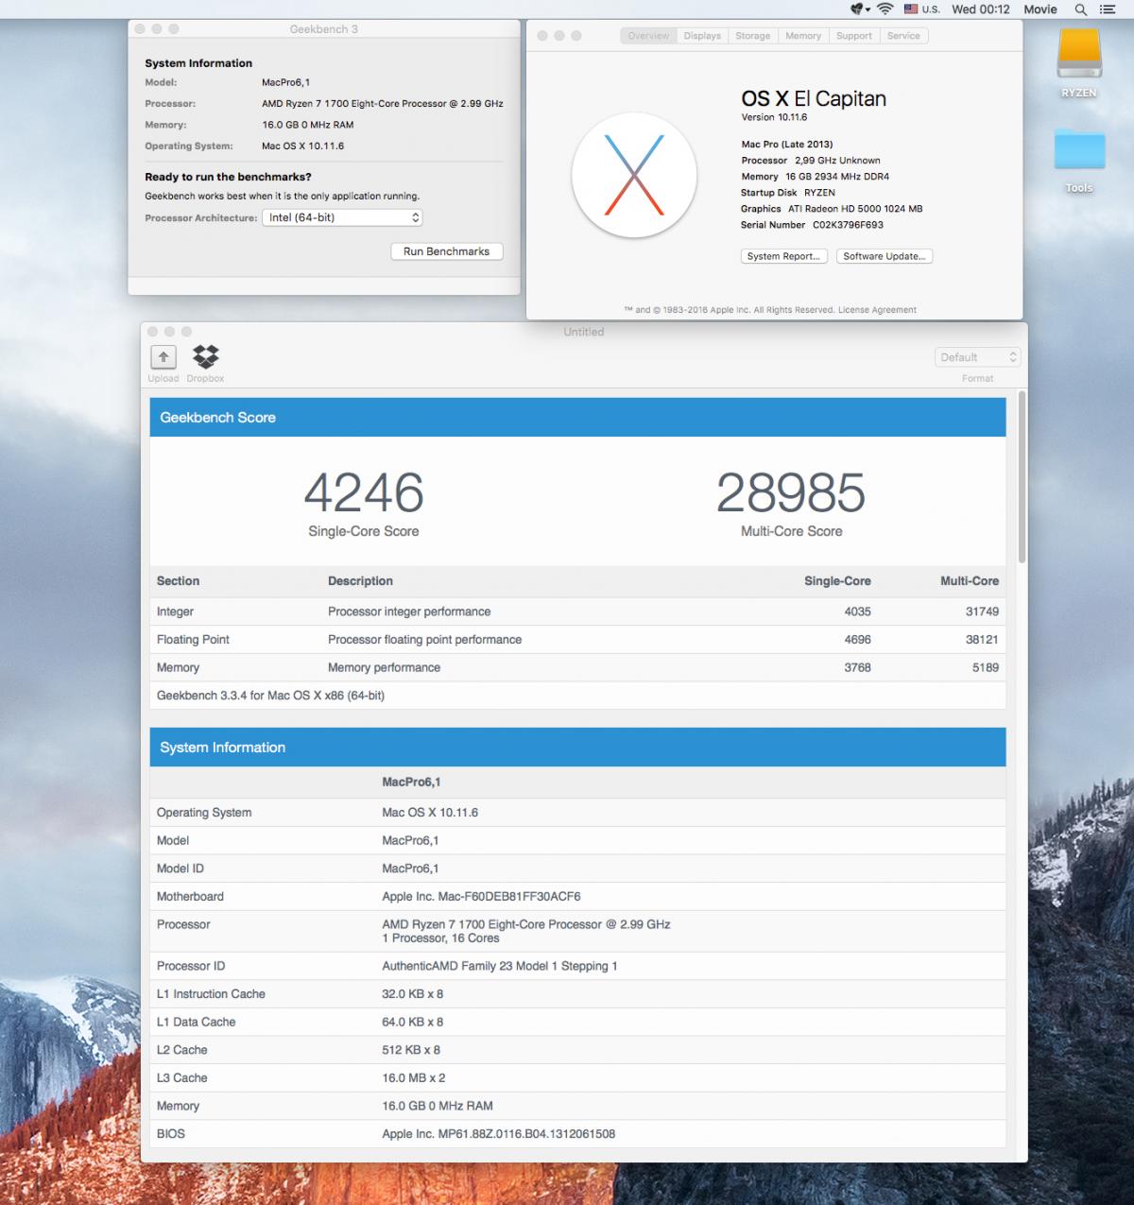This screenshot has width=1134, height=1205.
Task: Switch to the Storage tab
Action: pyautogui.click(x=753, y=36)
